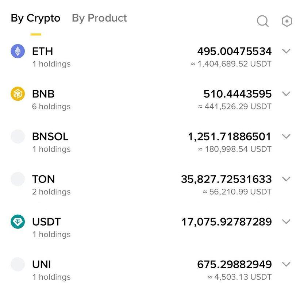Screen dimensions: 304x292
Task: Click the BNSOL placeholder coin icon
Action: (18, 137)
